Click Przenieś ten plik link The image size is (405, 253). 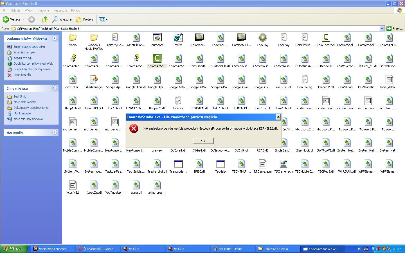pos(24,52)
